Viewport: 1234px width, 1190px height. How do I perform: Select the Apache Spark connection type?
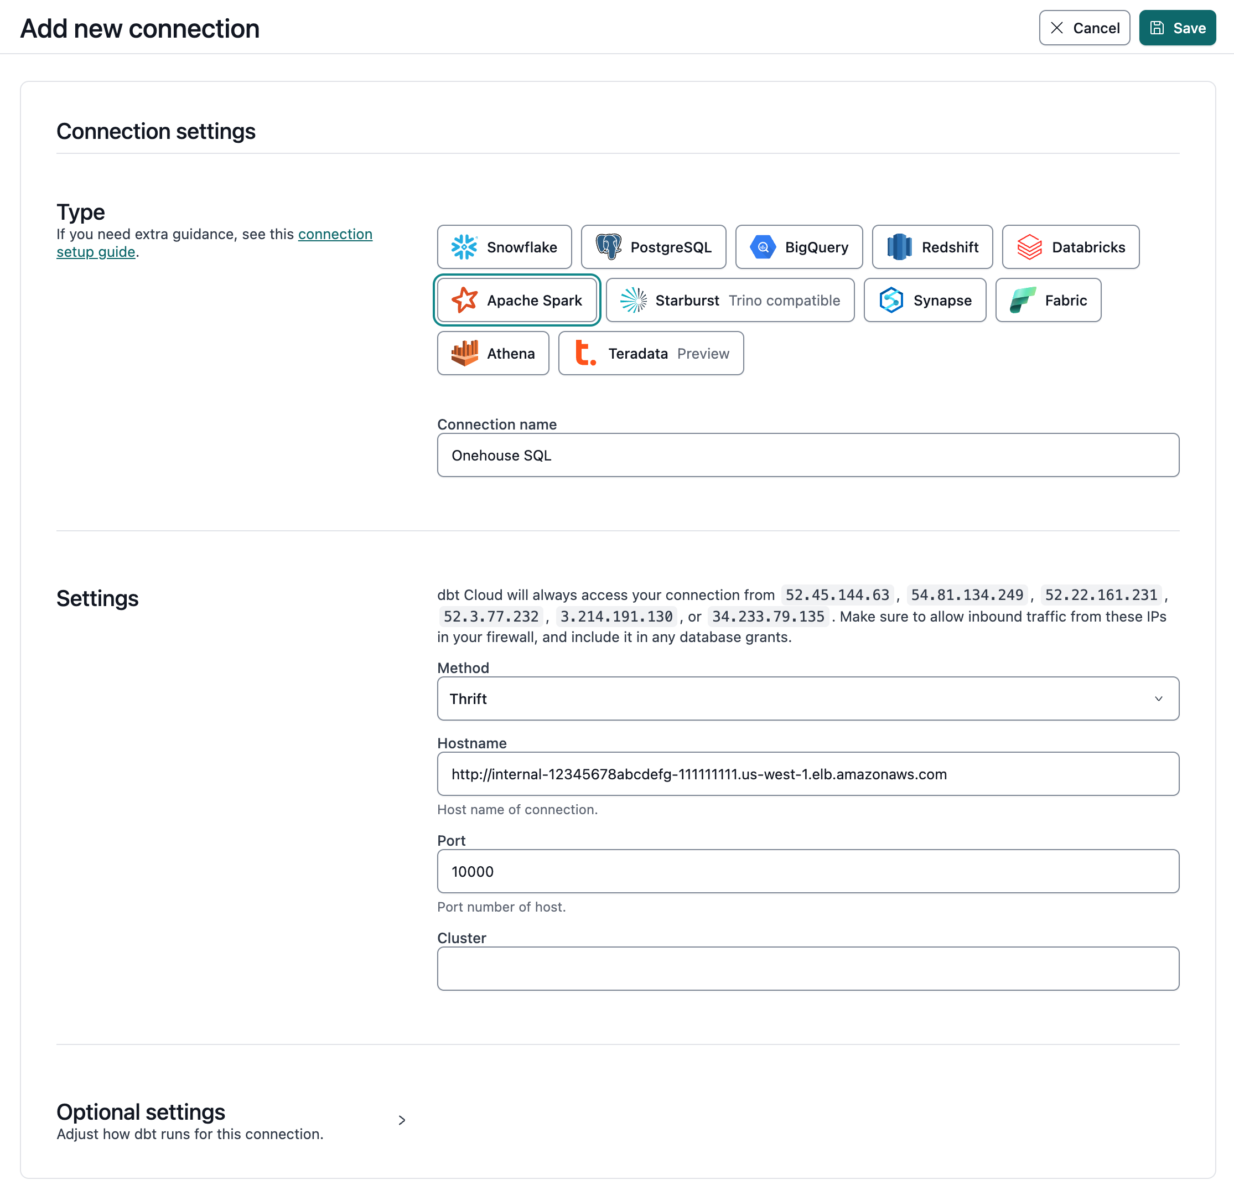(516, 301)
